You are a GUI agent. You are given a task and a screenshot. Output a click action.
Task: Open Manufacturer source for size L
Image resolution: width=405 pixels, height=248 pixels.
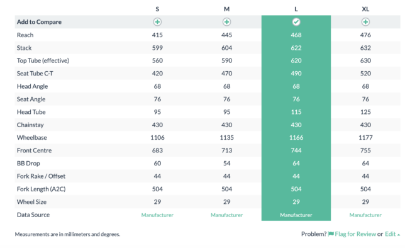coord(296,215)
